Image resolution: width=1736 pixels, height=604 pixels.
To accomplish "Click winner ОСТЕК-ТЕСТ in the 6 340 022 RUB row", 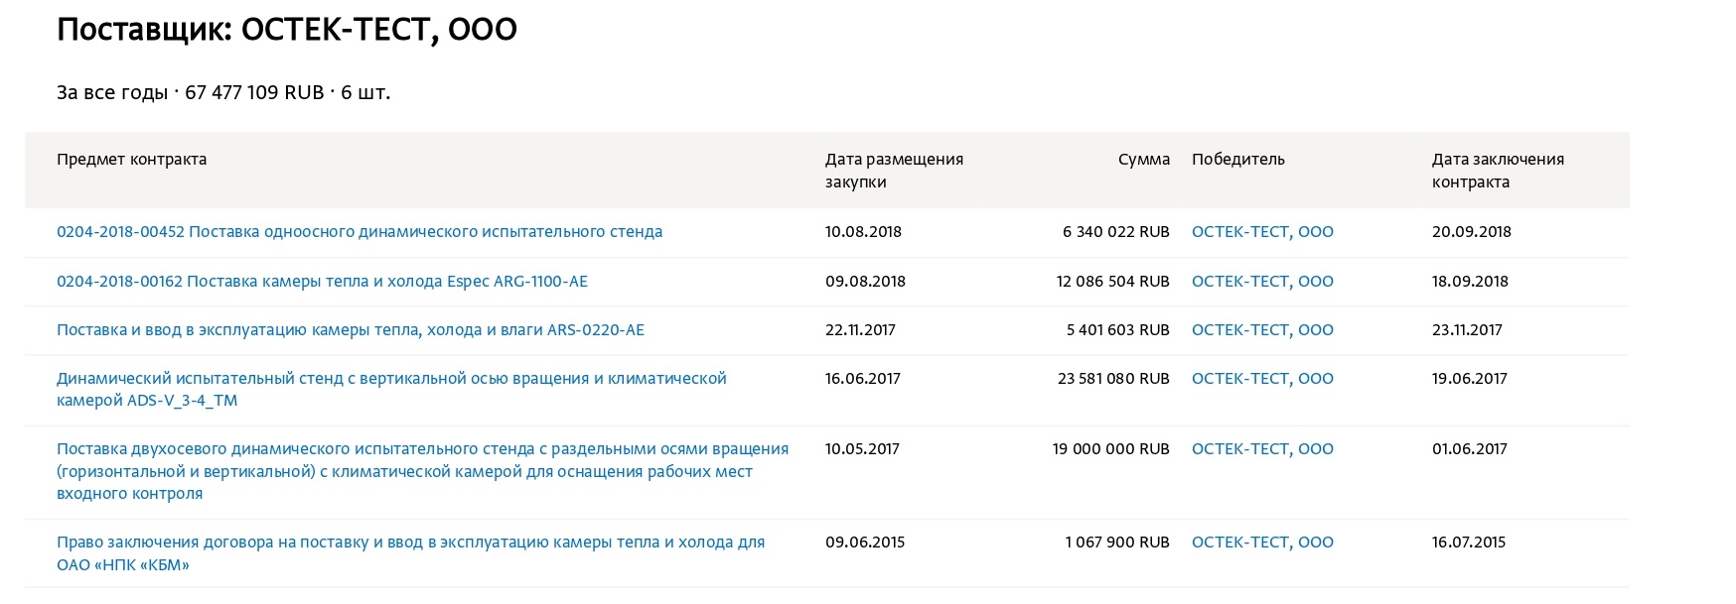I will [x=1262, y=232].
